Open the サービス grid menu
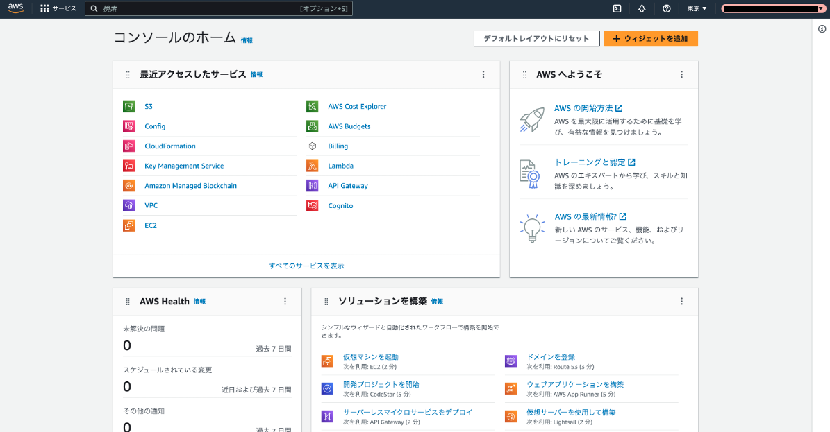Image resolution: width=830 pixels, height=432 pixels. pyautogui.click(x=58, y=8)
